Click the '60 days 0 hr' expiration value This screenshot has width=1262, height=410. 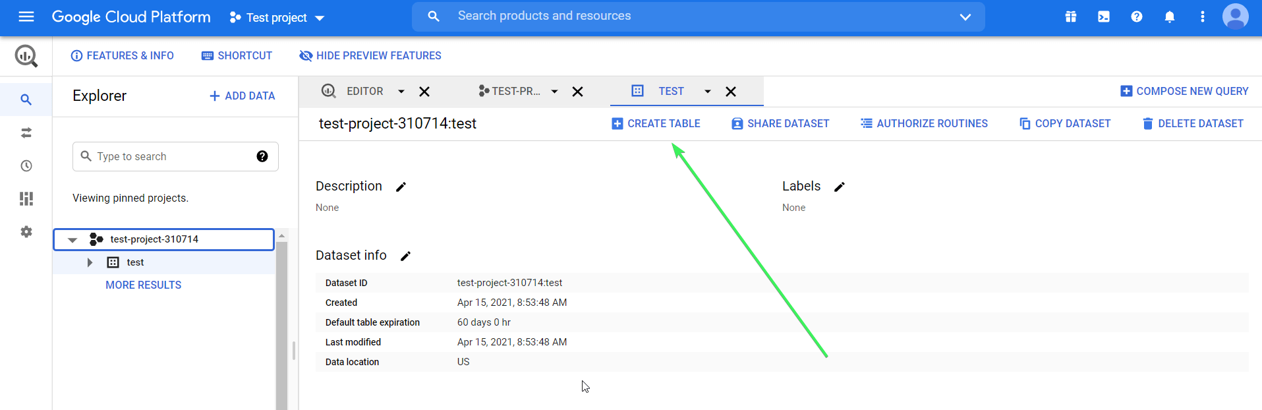[484, 322]
